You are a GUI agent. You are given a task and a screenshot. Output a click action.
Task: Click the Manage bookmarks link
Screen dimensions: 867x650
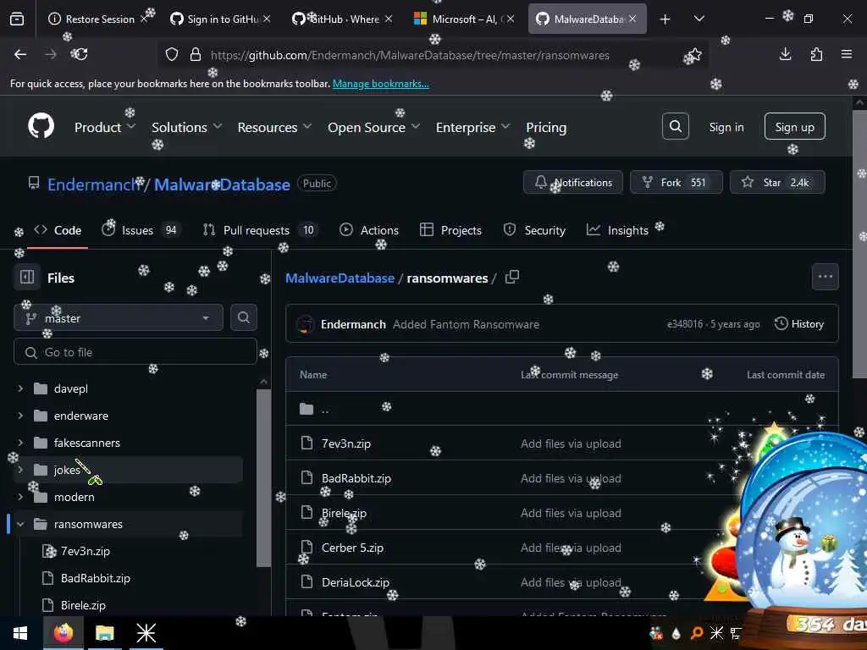tap(380, 84)
